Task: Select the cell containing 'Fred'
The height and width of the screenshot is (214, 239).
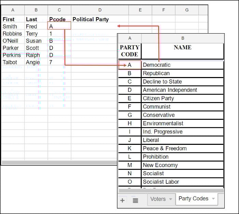Action: tap(36, 26)
